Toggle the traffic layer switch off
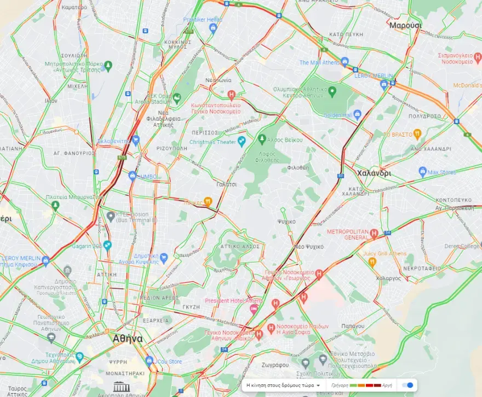The height and width of the screenshot is (397, 482). 408,386
